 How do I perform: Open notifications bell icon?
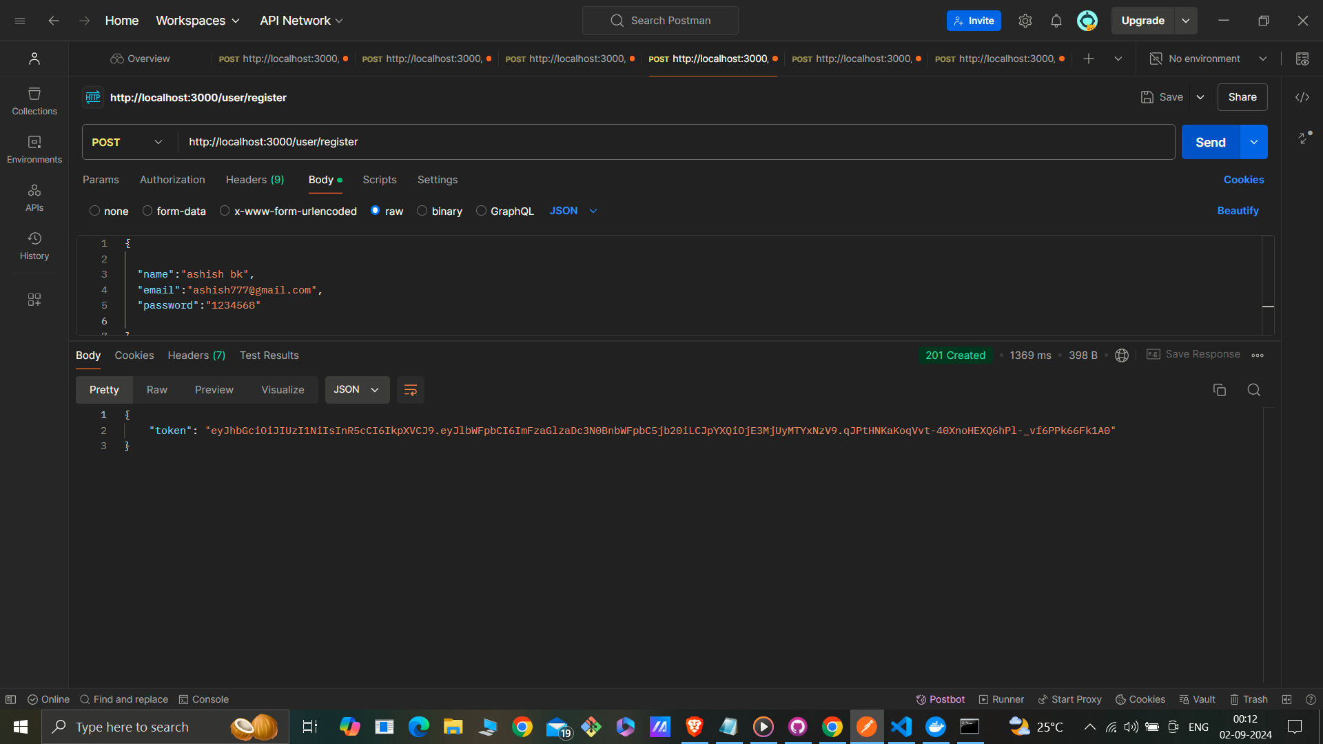coord(1056,21)
